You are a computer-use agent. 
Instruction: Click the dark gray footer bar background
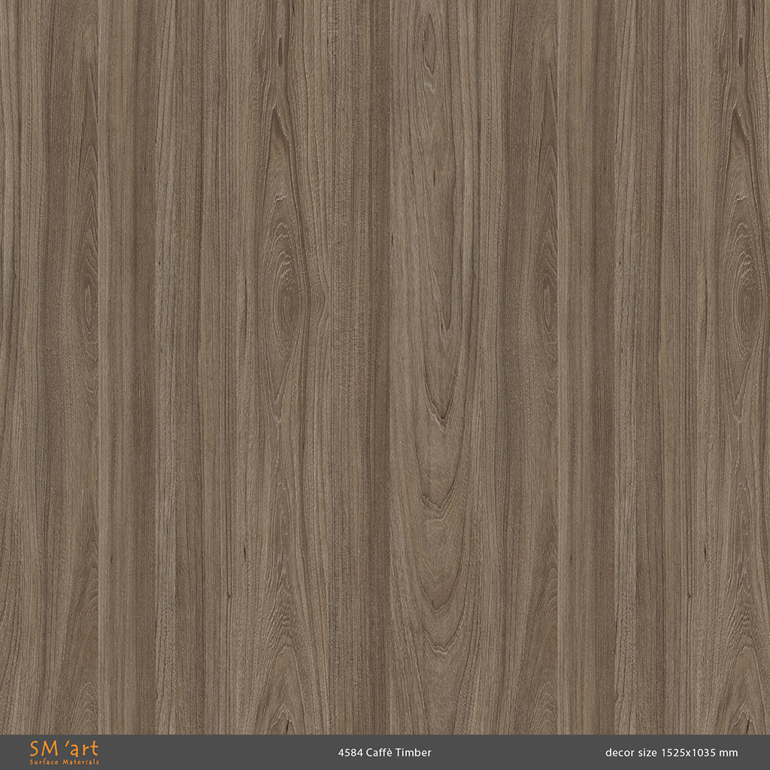226,753
